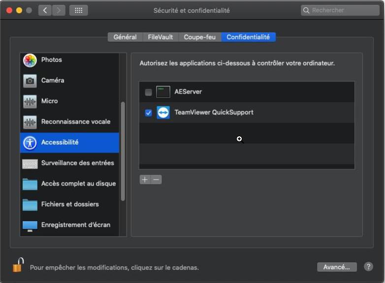Enable the AEServer checkbox
Screen dimensions: 385x283
[148, 93]
